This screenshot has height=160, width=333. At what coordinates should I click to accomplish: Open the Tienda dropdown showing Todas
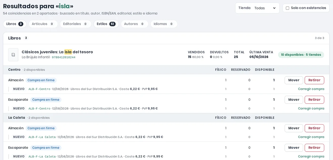265,8
